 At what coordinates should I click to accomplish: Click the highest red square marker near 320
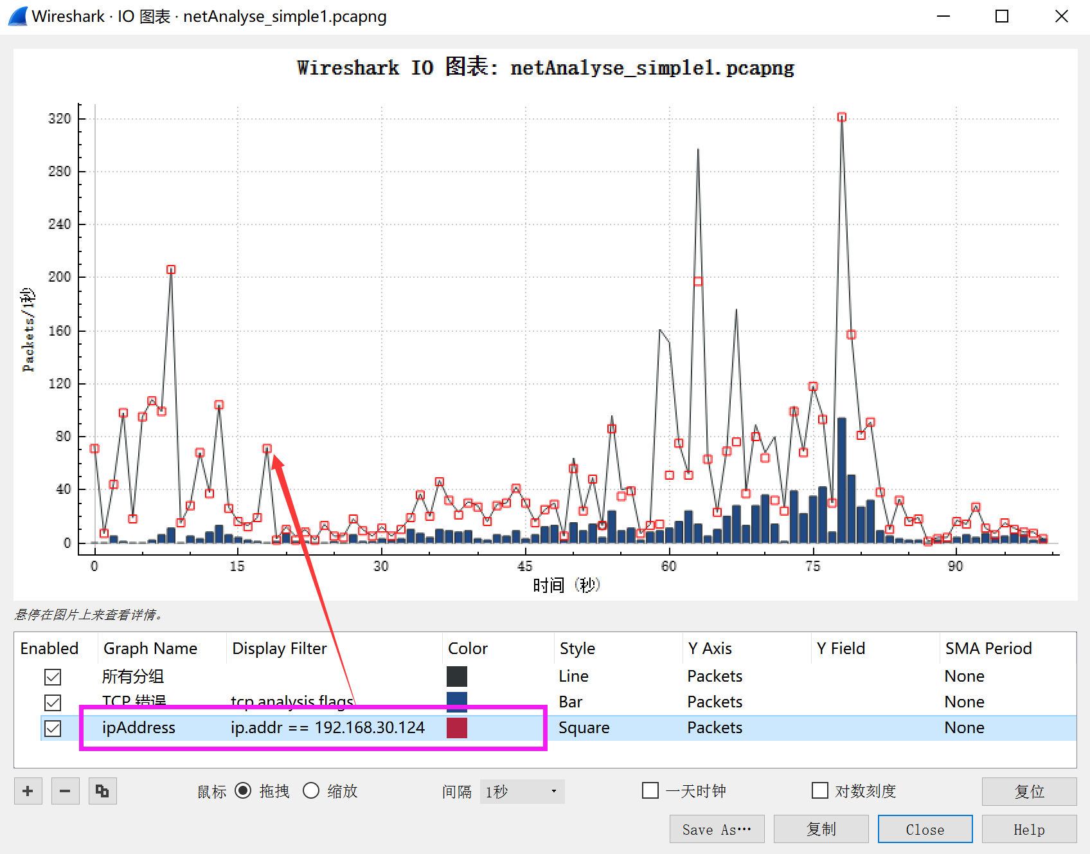point(842,117)
